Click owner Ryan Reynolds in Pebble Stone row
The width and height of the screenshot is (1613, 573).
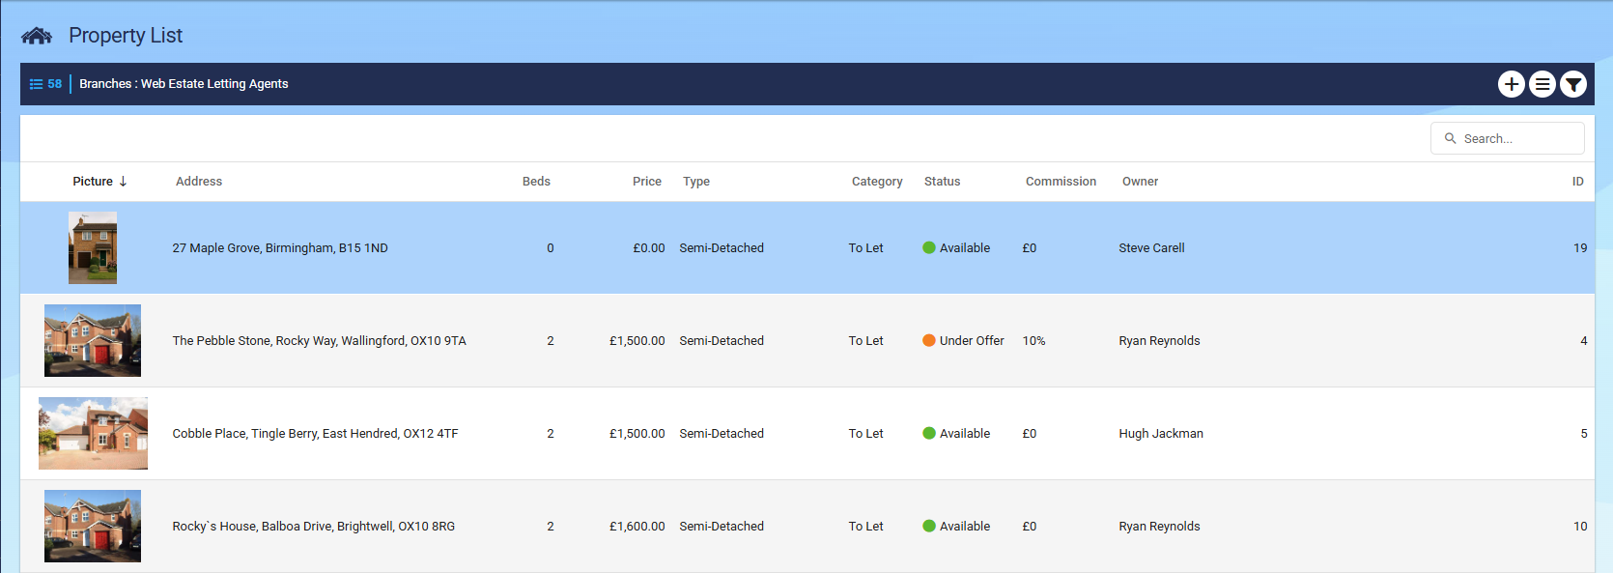1159,341
